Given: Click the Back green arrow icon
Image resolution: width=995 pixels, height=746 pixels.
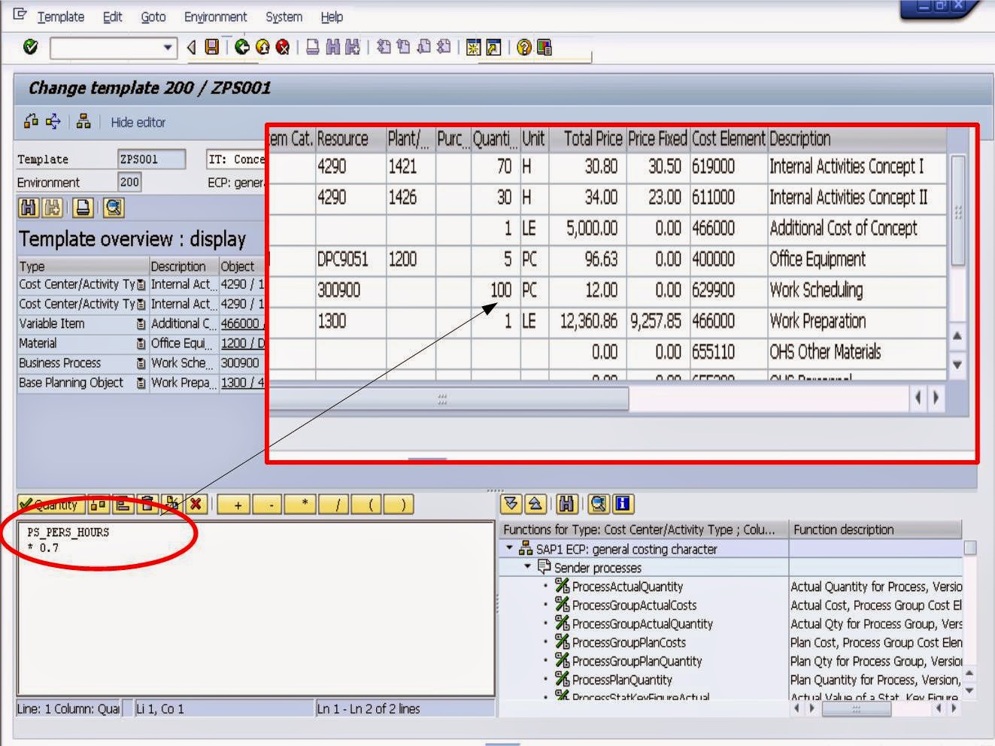Looking at the screenshot, I should (241, 47).
